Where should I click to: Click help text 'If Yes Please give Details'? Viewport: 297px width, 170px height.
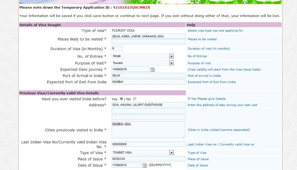click(x=207, y=99)
